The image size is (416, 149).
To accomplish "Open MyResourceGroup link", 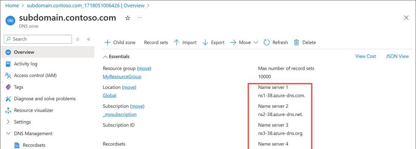I will tap(122, 77).
